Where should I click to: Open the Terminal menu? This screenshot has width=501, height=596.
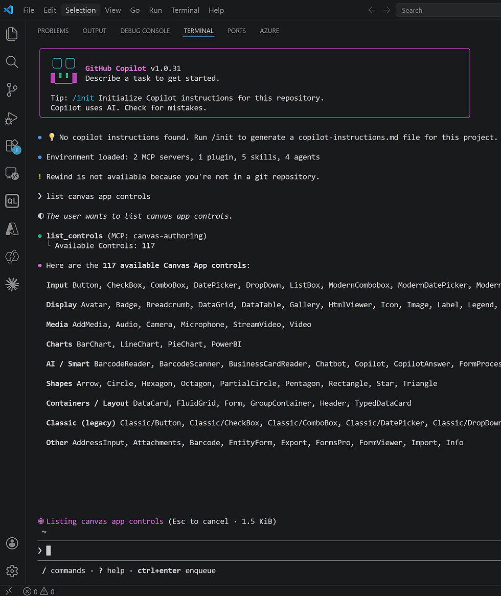click(x=185, y=10)
